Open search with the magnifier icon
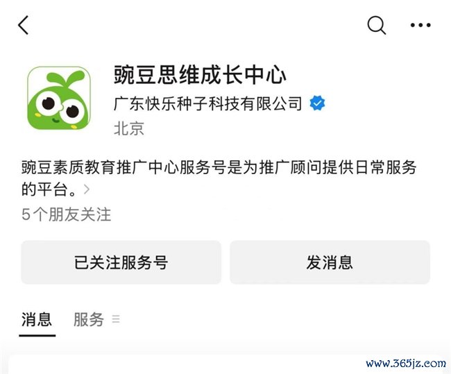This screenshot has height=374, width=451. pyautogui.click(x=377, y=25)
